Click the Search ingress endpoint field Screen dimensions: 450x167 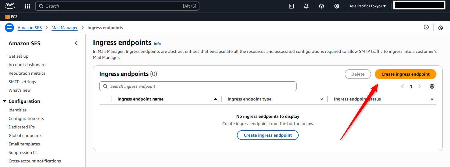198,86
